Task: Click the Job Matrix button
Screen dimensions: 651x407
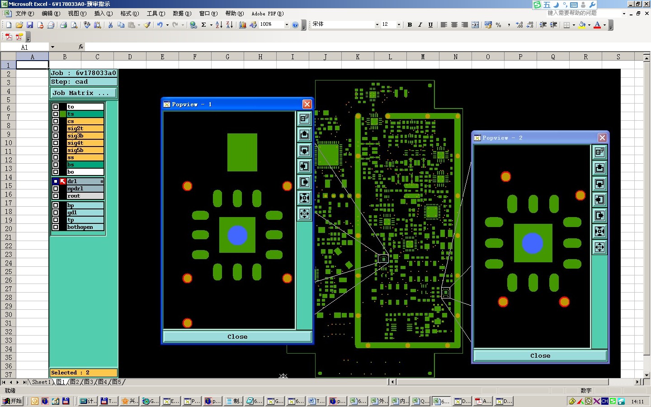Action: 83,93
